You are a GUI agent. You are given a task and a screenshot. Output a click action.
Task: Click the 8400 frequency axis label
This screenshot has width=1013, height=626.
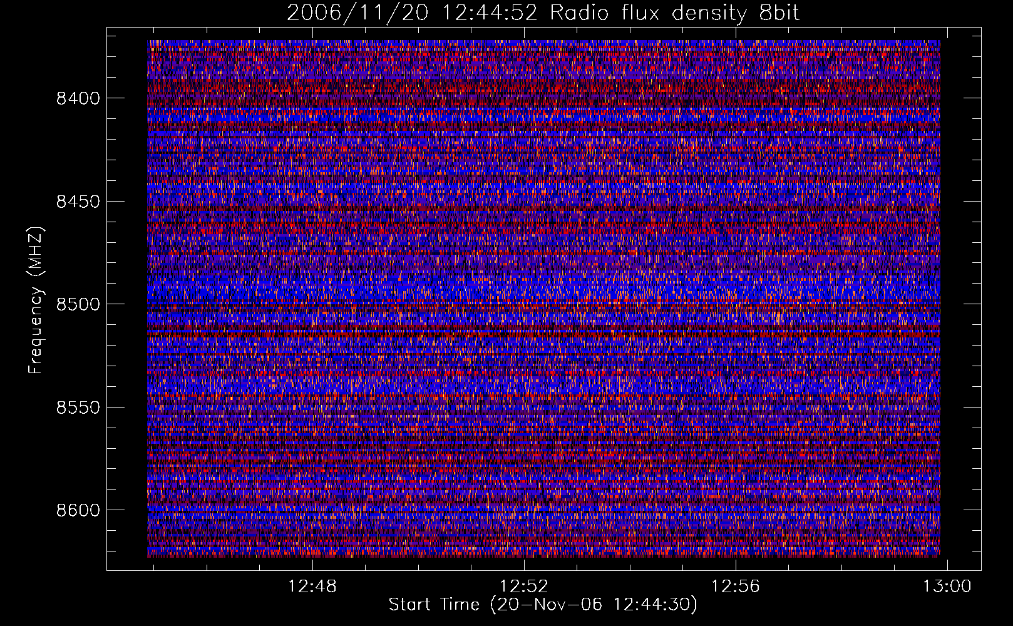point(78,98)
